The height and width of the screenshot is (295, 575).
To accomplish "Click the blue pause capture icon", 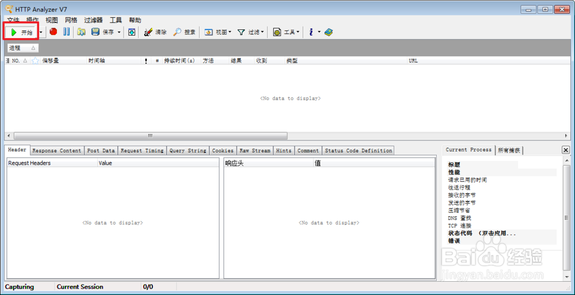I will (x=66, y=32).
